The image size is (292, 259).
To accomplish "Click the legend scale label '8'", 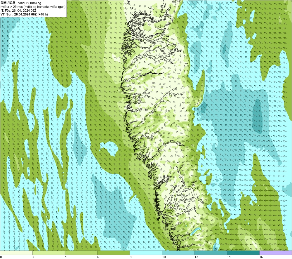I will (x=131, y=257).
